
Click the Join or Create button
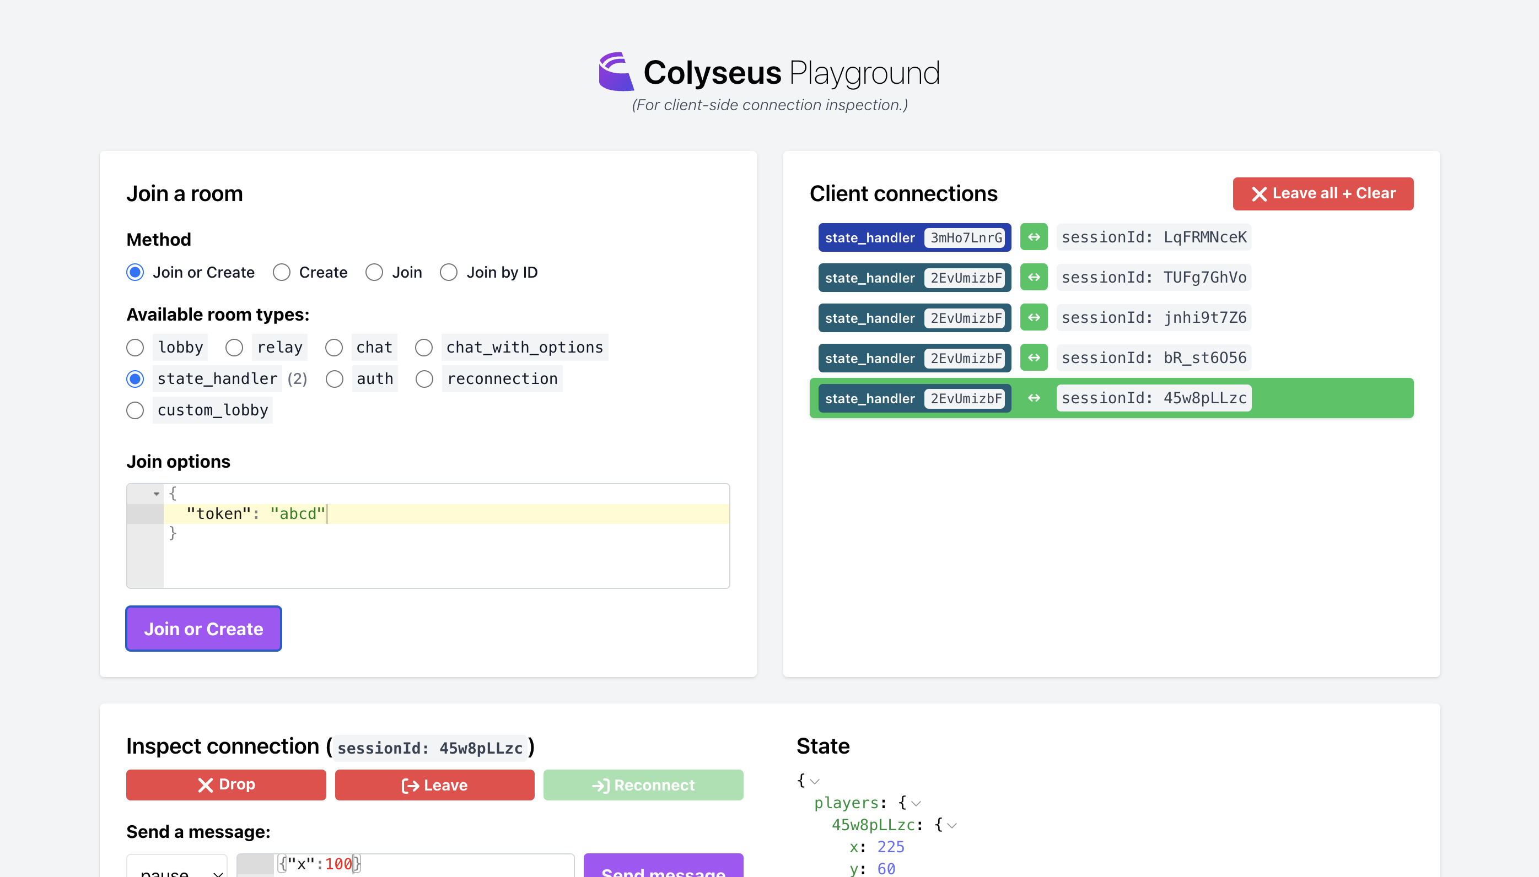[x=203, y=629]
